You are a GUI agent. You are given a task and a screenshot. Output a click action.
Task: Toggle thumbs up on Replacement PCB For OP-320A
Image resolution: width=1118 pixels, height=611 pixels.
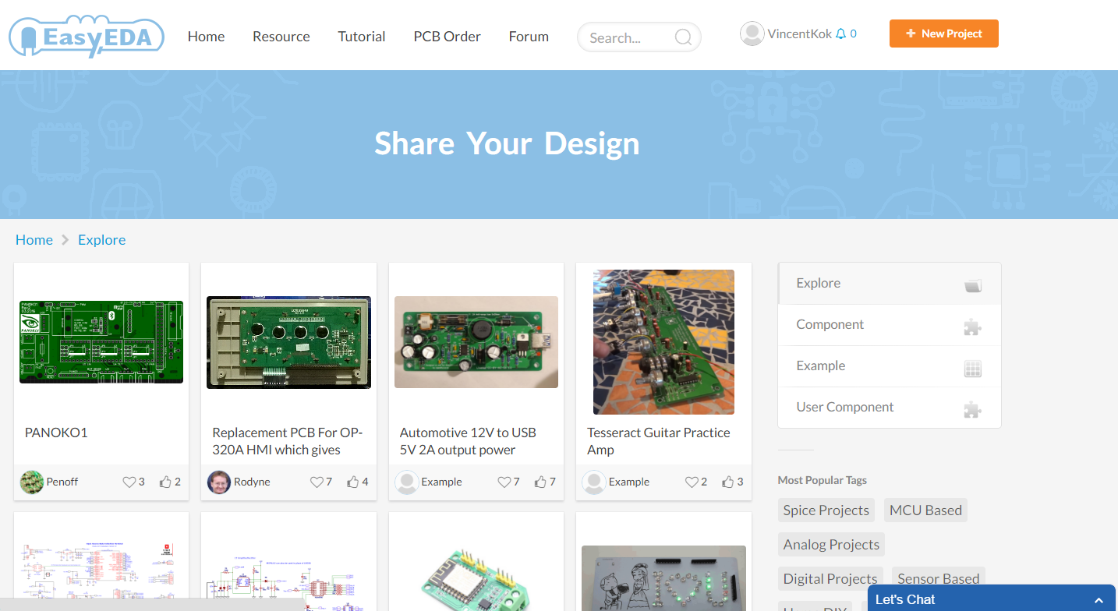353,482
